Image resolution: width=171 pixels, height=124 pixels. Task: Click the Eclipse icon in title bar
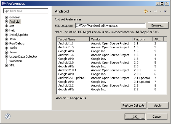[4, 4]
